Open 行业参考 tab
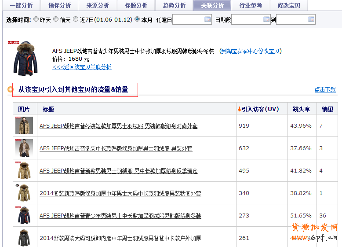This screenshot has height=247, width=342. pos(251,5)
